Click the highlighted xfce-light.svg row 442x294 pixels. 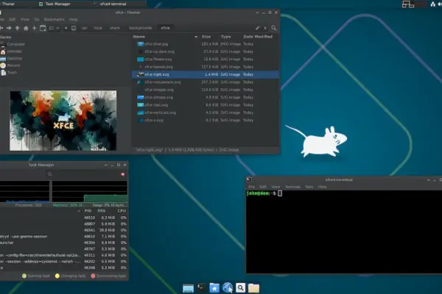click(205, 74)
